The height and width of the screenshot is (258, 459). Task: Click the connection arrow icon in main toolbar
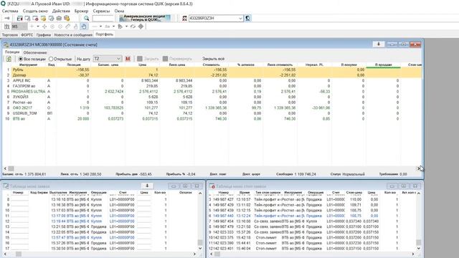coord(7,18)
